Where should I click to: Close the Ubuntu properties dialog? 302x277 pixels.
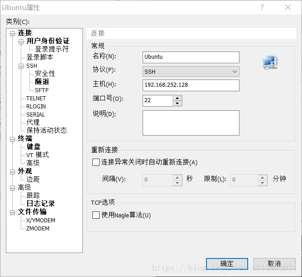point(288,7)
